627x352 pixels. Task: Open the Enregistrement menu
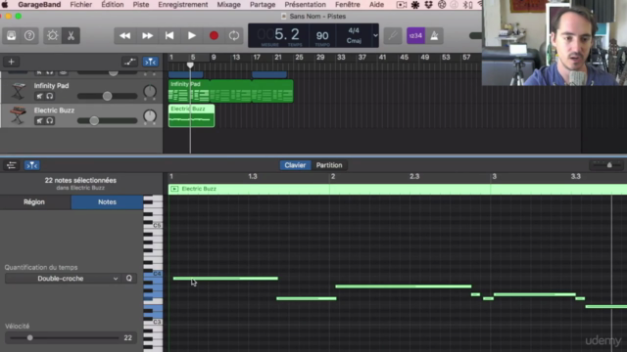(183, 5)
